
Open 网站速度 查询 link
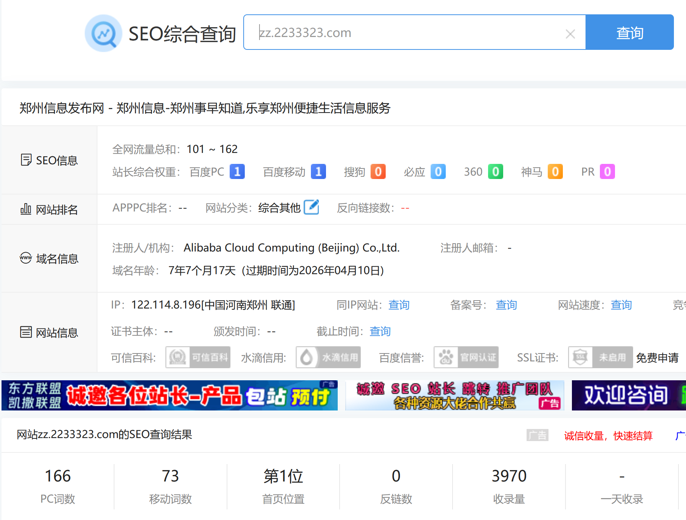coord(621,305)
